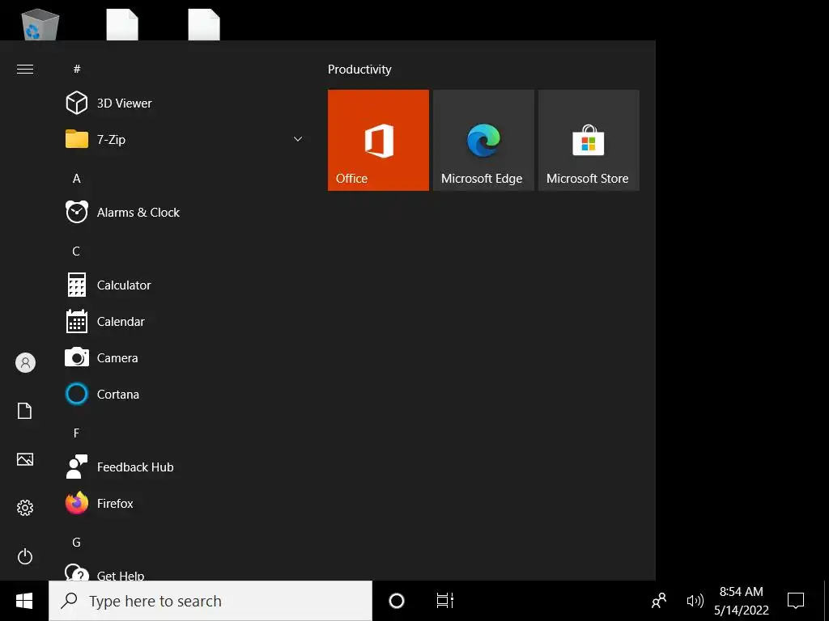Image resolution: width=829 pixels, height=621 pixels.
Task: Open the Action Center notification icon
Action: pyautogui.click(x=796, y=601)
